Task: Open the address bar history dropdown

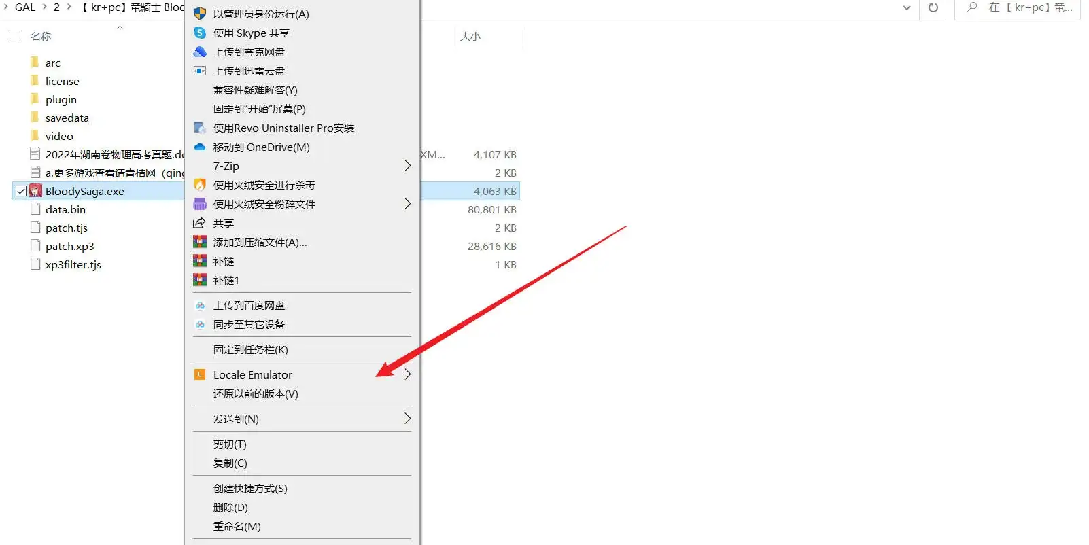Action: click(907, 7)
